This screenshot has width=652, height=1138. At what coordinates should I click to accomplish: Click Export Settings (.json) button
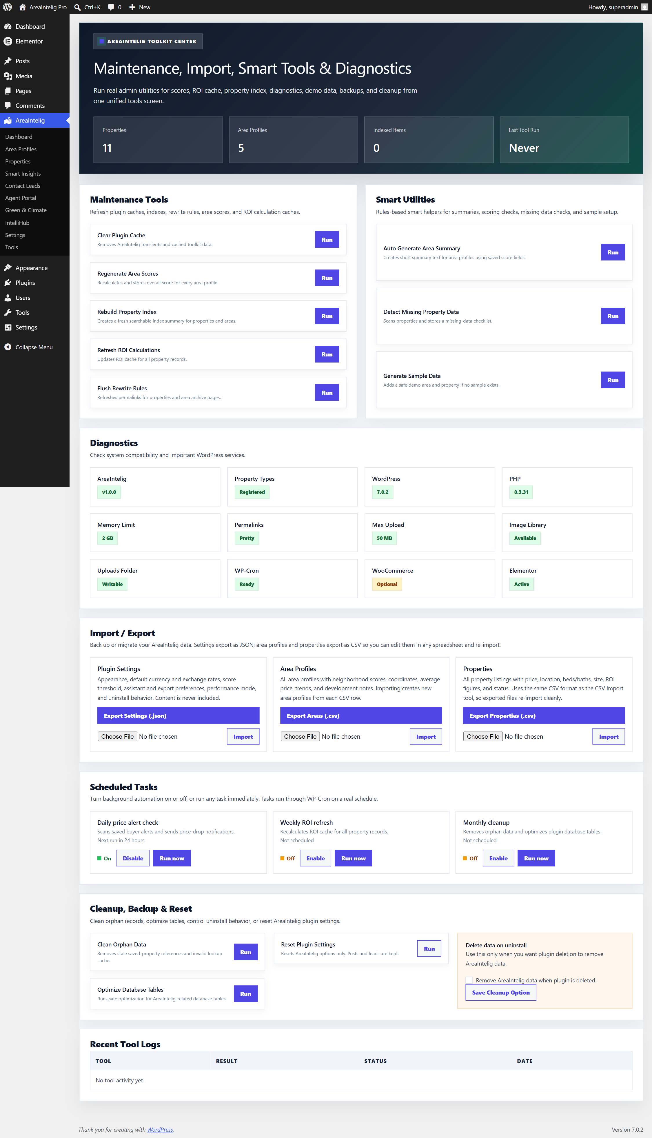(x=178, y=715)
